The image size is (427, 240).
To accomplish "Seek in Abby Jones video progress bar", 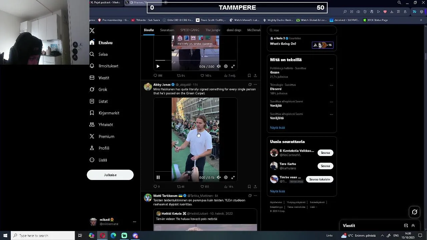I will (195, 171).
